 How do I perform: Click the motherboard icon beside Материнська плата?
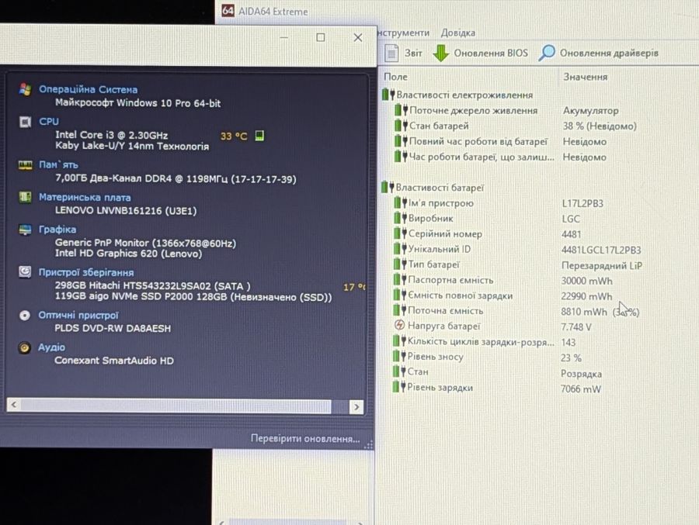click(25, 197)
